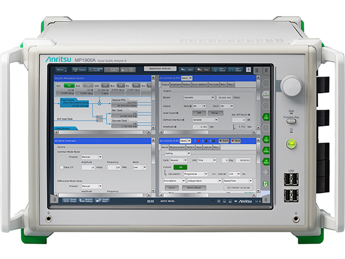345x259 pixels.
Task: Toggle the SJ1 On button
Action: (69, 85)
